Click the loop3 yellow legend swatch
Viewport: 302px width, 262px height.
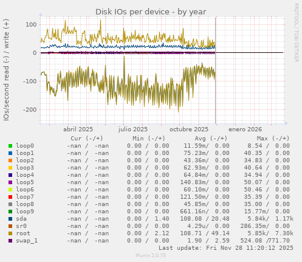(10, 168)
